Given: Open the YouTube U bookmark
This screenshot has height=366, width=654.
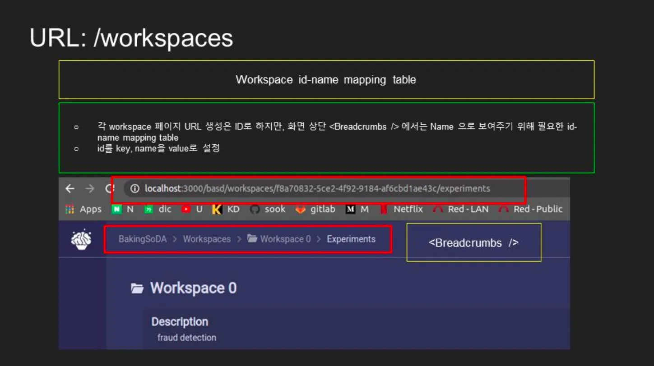Looking at the screenshot, I should click(x=192, y=209).
